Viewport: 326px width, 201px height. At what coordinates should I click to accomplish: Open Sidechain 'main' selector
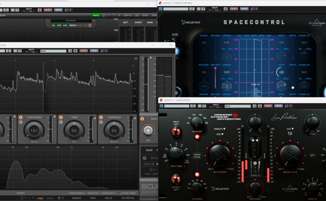tap(93, 198)
